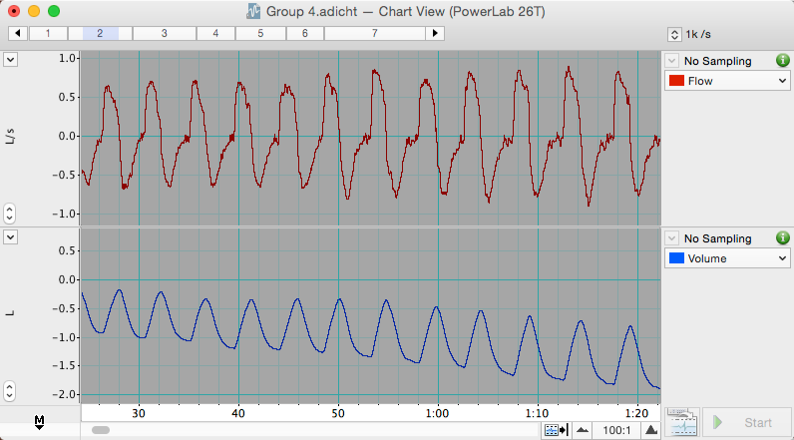Click the 100:1 compression ratio field
Viewport: 794px width, 440px height.
pos(616,430)
